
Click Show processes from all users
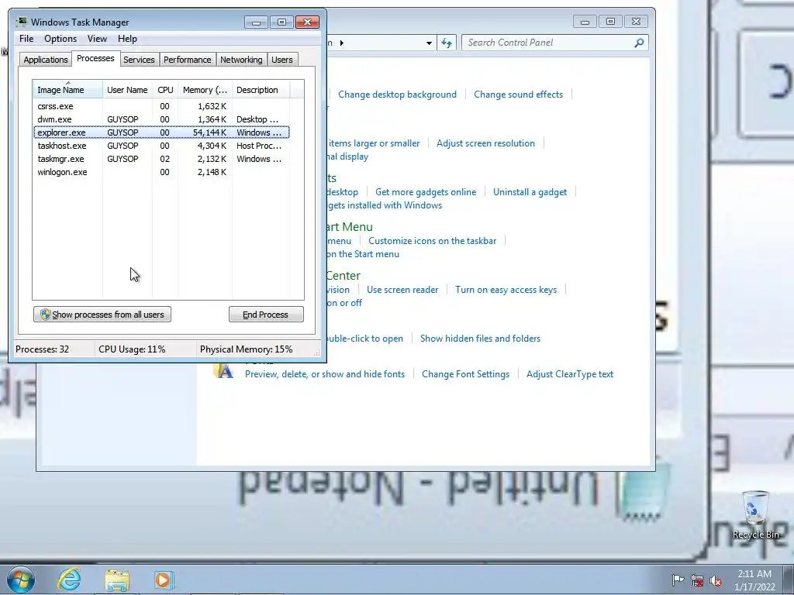coord(102,315)
